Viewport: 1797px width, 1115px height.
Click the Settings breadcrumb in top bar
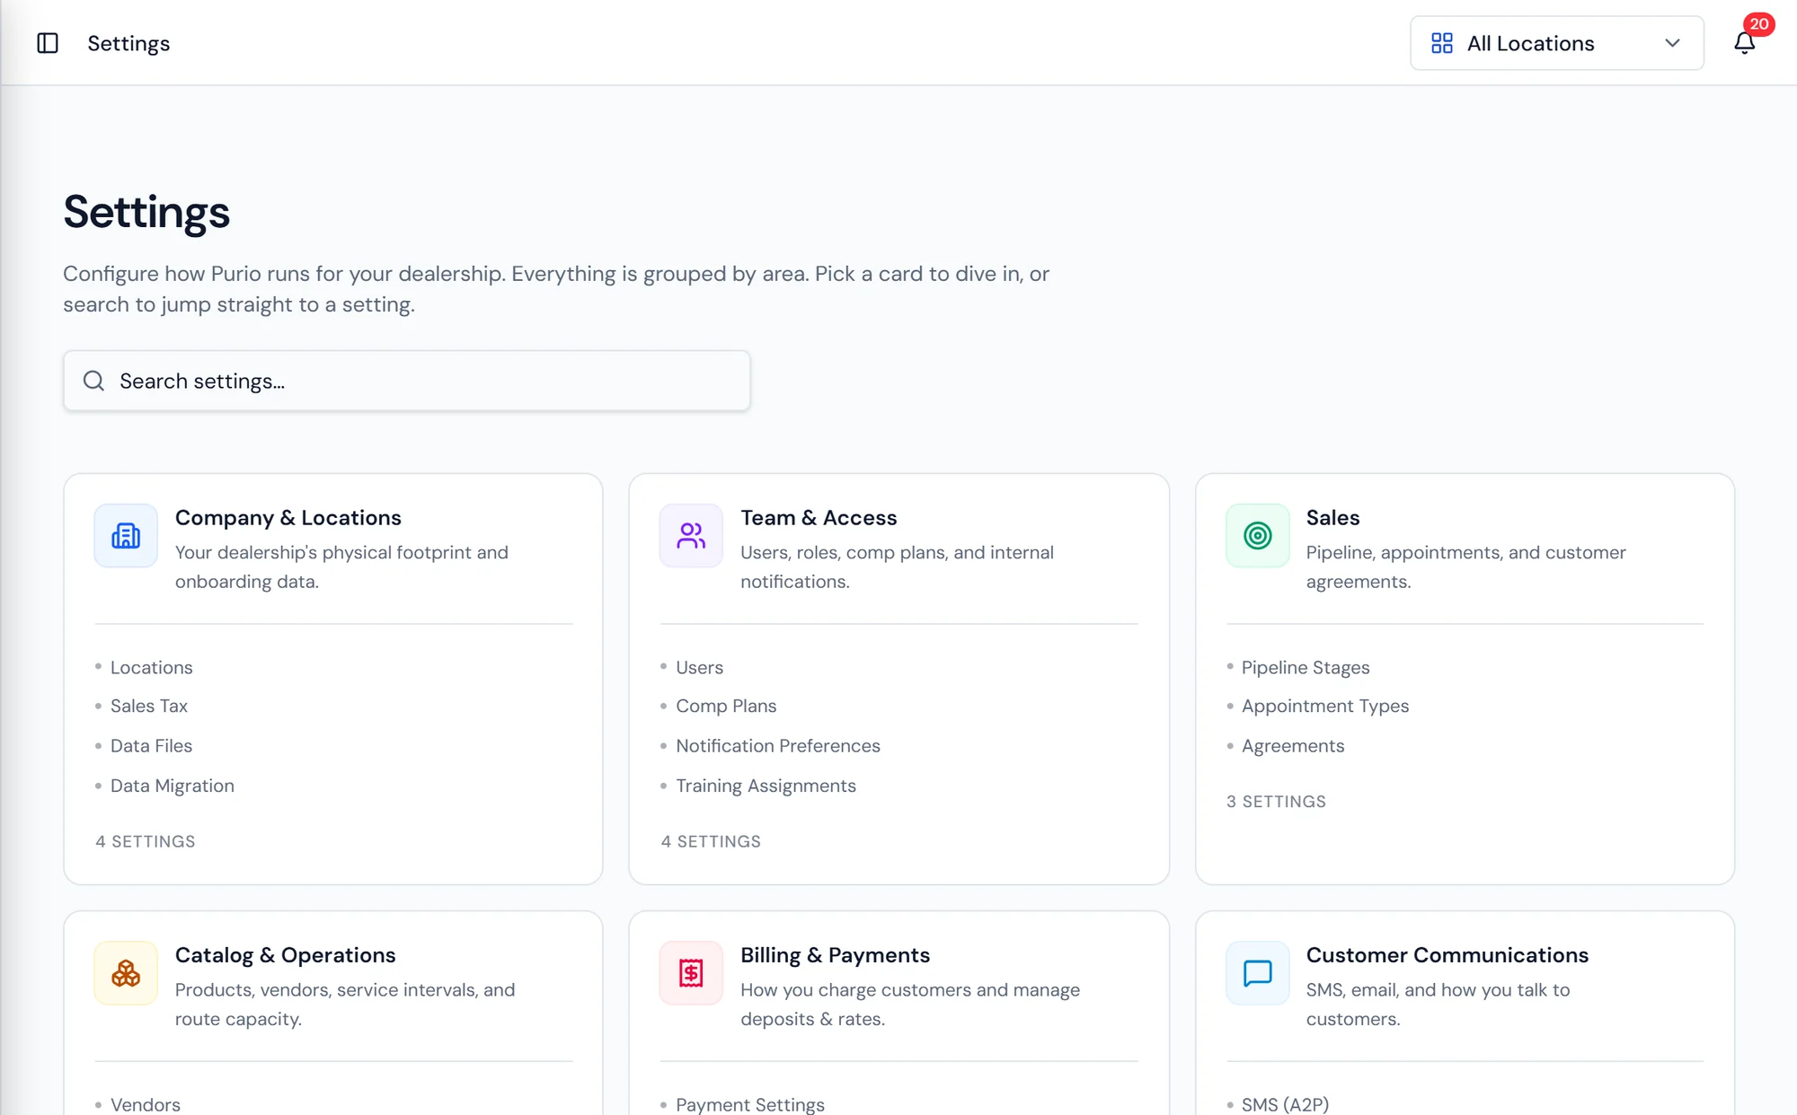[128, 43]
